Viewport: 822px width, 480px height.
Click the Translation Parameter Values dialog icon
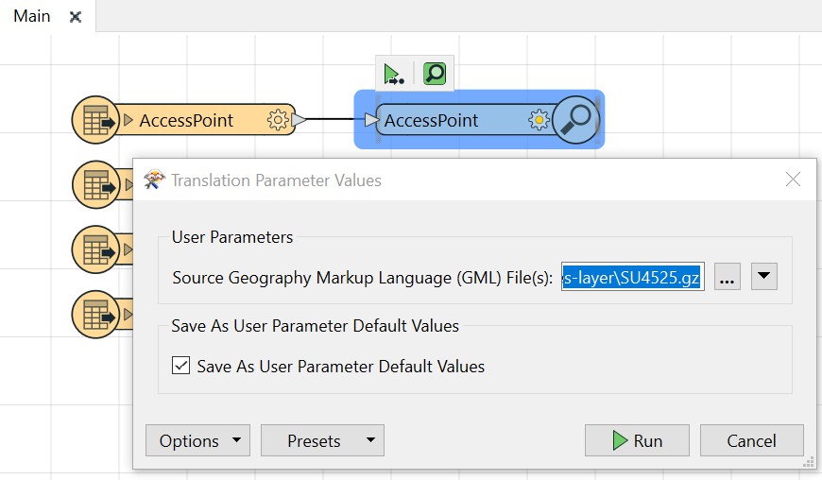154,180
